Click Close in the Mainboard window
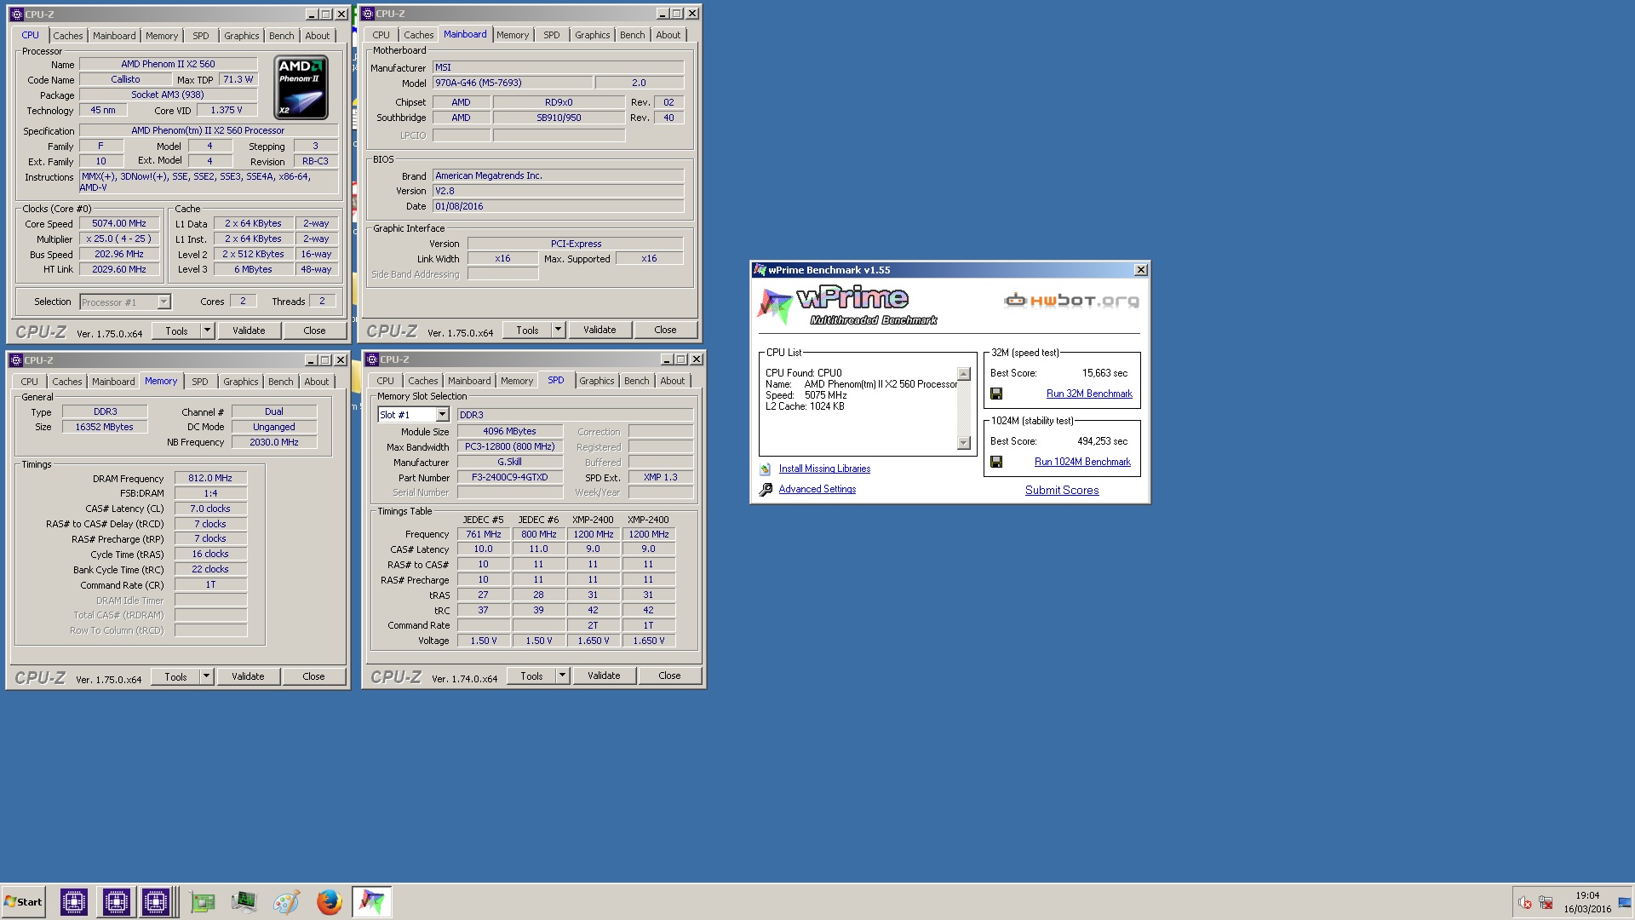The height and width of the screenshot is (920, 1635). coord(665,330)
